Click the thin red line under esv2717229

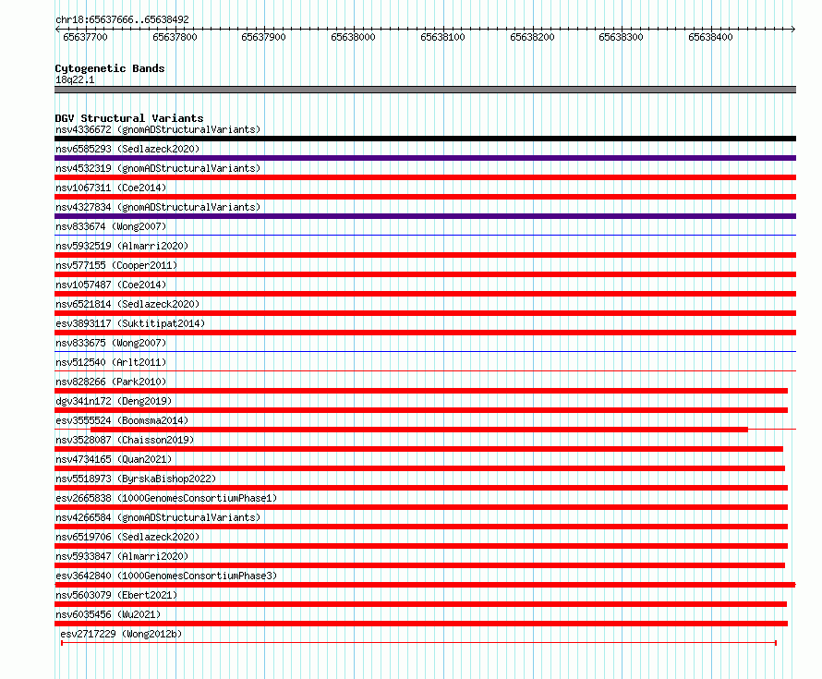pyautogui.click(x=418, y=642)
